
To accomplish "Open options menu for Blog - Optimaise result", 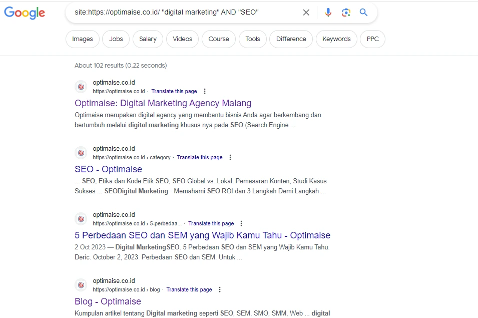I will 220,289.
